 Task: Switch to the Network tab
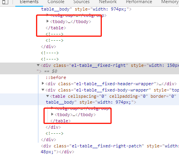108,2
